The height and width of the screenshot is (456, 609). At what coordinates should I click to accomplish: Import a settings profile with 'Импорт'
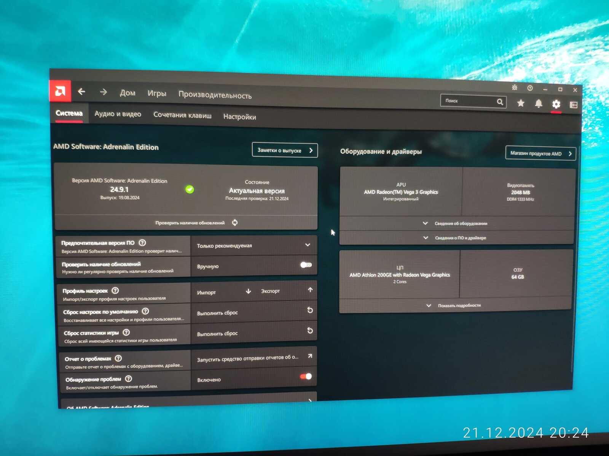click(224, 292)
